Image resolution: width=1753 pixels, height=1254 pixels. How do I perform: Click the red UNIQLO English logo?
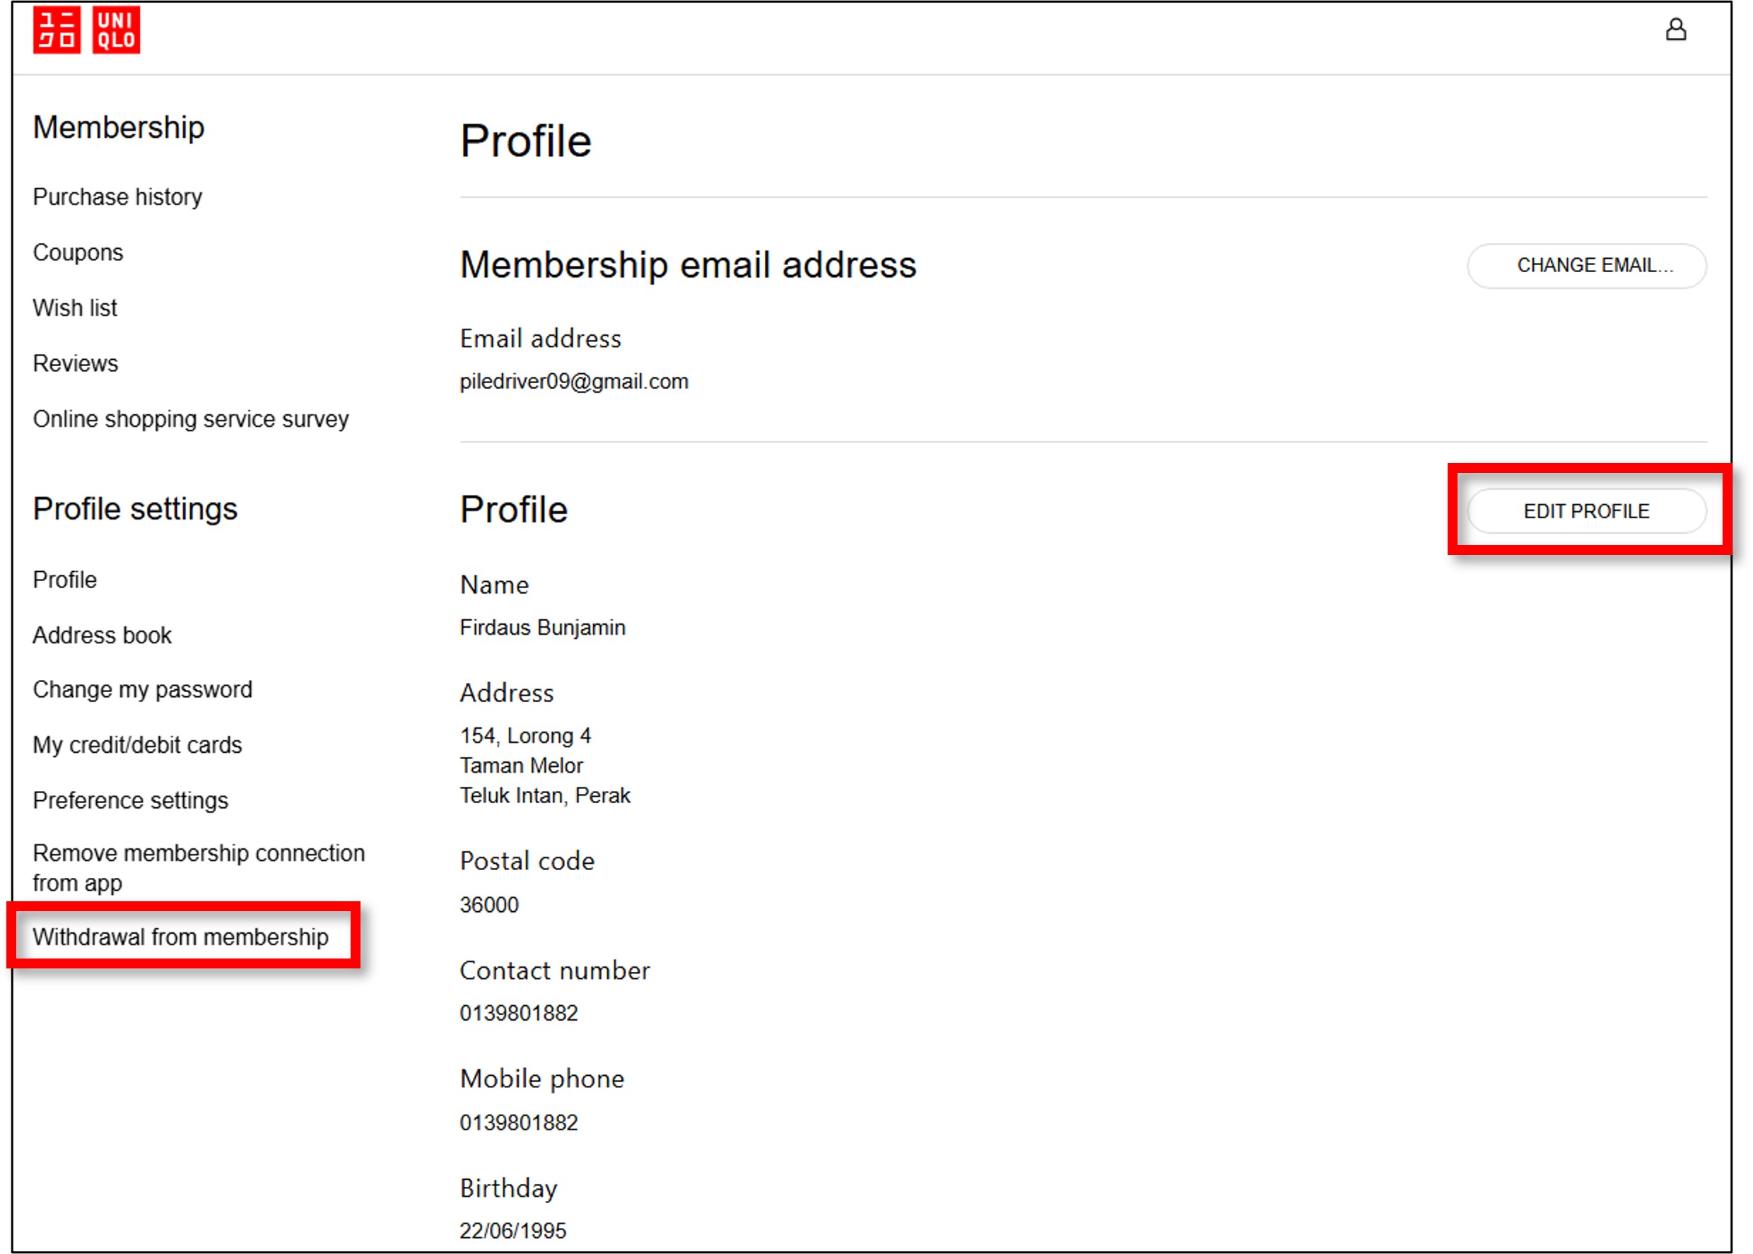[116, 30]
